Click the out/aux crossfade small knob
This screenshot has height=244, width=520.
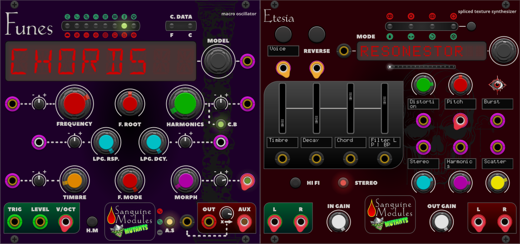pos(227,213)
